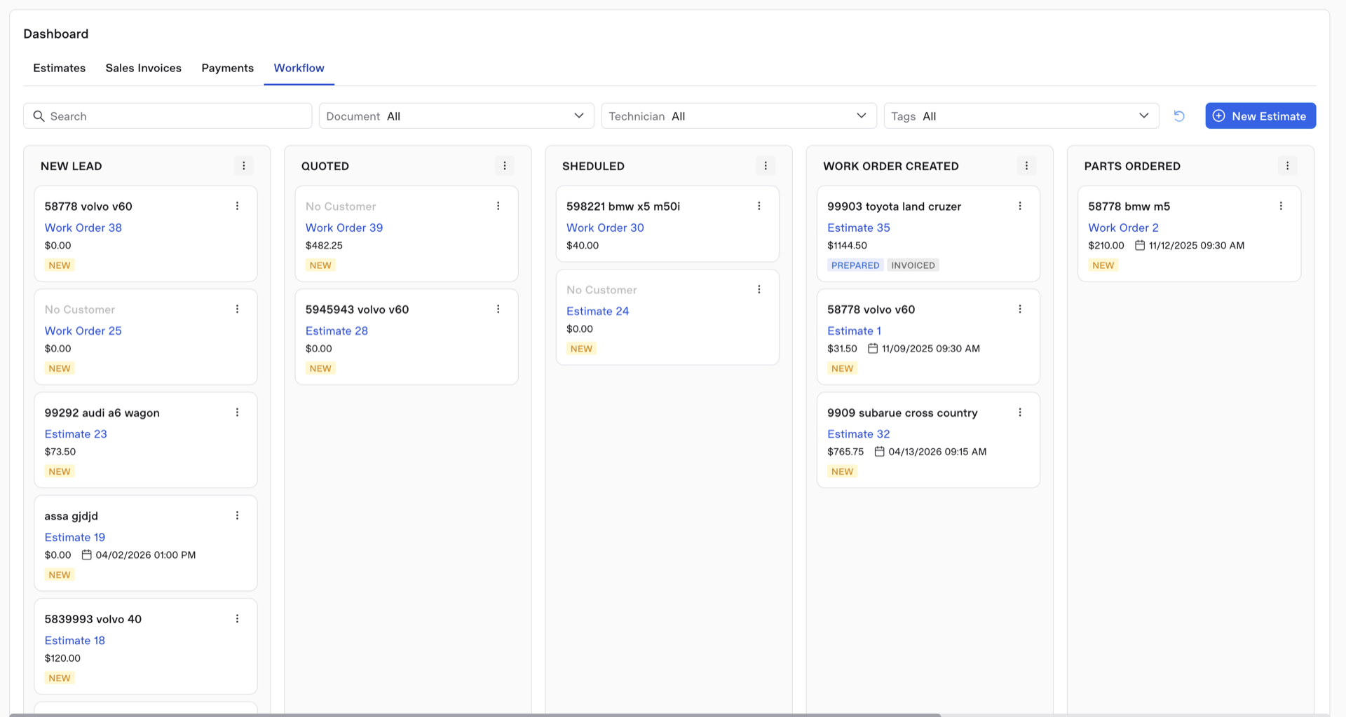
Task: Expand the Tags filter dropdown
Action: point(1021,116)
